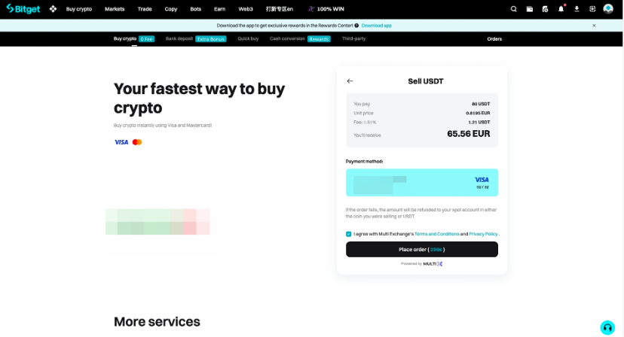Viewport: 624px width, 337px height.
Task: Select the Cash conversion tab
Action: [300, 39]
